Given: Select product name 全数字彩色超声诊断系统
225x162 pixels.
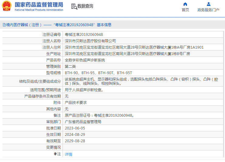Looking at the screenshot, I should (x=85, y=60).
